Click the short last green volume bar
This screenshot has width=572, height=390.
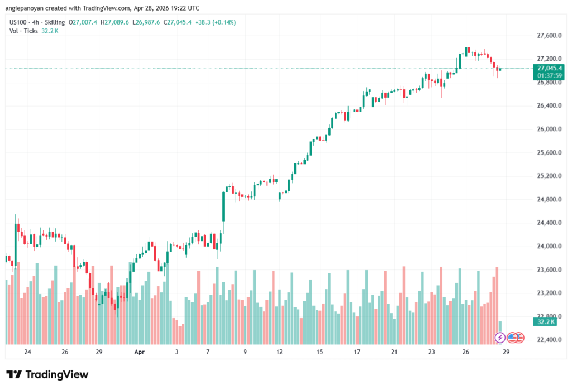click(x=500, y=326)
